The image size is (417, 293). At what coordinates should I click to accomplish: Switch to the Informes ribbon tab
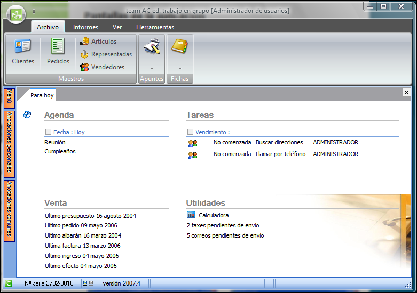[x=85, y=27]
